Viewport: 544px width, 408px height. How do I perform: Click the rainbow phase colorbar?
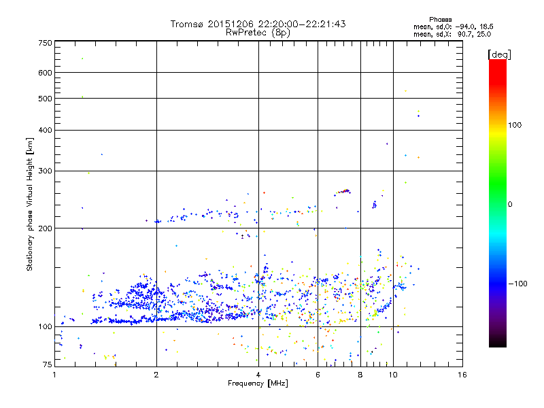498,203
